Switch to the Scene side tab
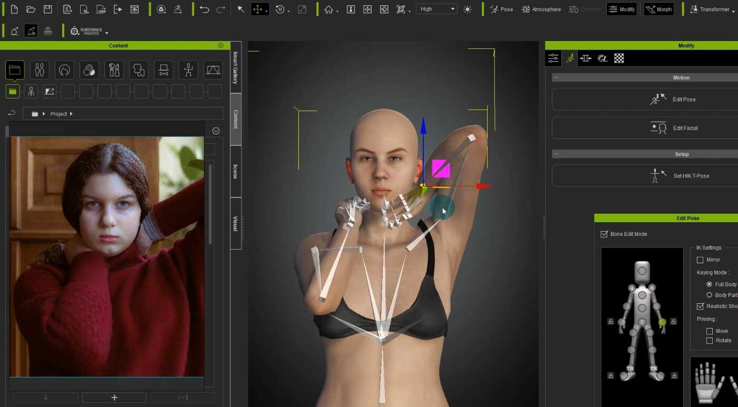 [236, 171]
